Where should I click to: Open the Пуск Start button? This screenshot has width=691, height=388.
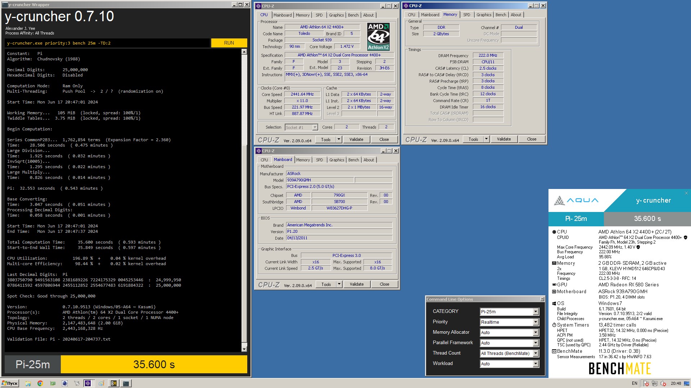coord(10,383)
